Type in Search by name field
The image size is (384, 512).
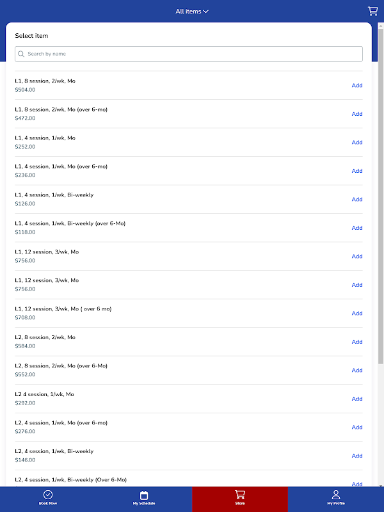coord(192,54)
